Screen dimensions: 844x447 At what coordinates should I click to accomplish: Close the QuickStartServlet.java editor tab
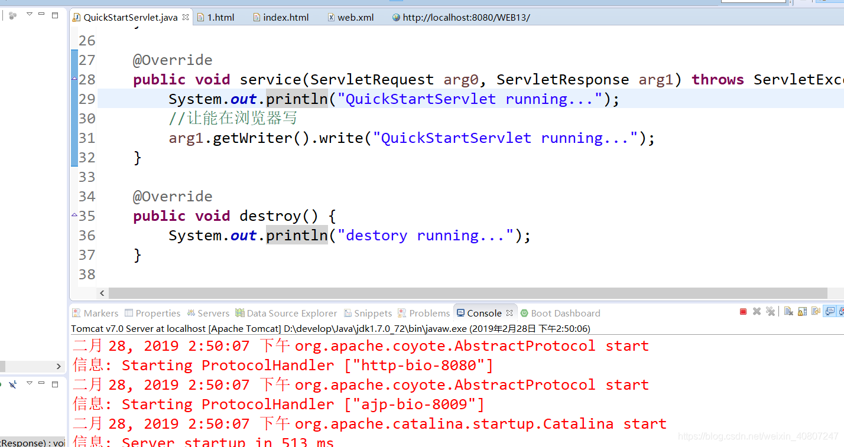point(185,17)
